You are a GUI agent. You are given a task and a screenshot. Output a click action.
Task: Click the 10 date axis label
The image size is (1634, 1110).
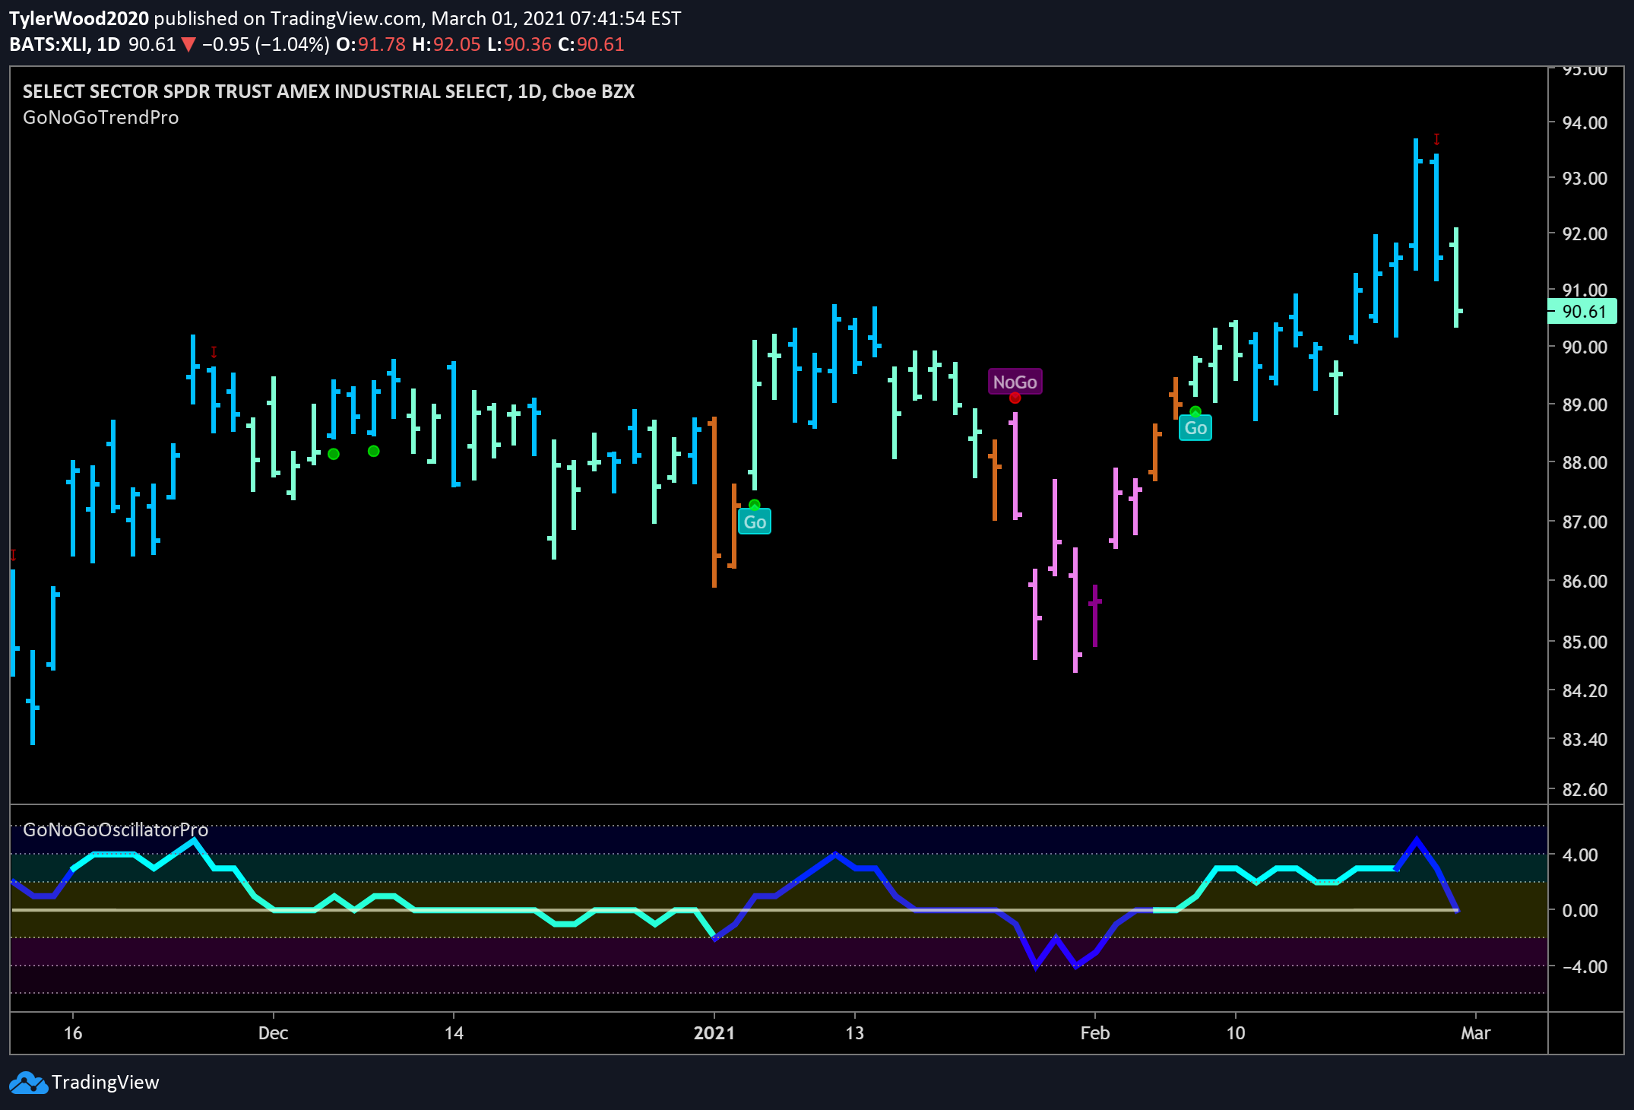(1236, 1033)
